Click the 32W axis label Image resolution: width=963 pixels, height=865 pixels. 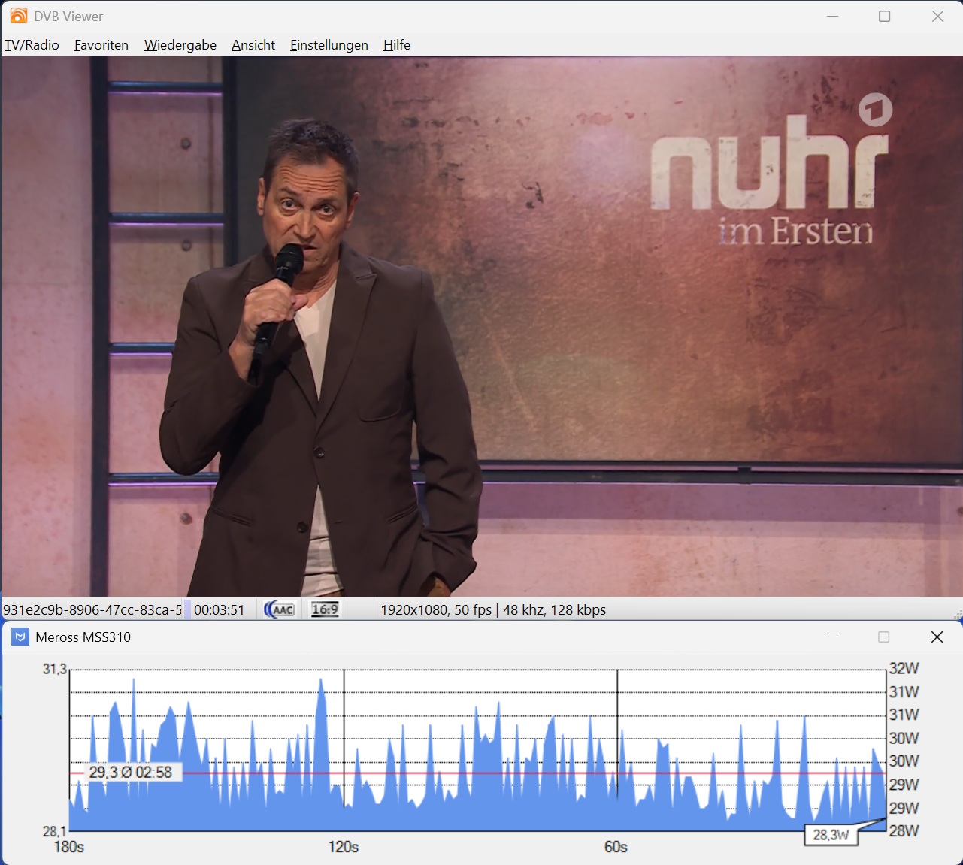[904, 668]
